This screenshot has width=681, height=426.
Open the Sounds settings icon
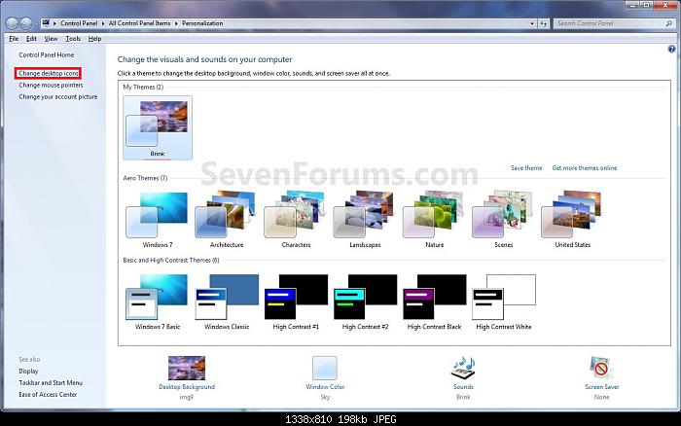(x=463, y=368)
